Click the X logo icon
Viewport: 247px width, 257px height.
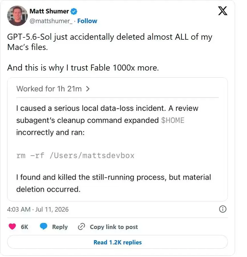(223, 11)
